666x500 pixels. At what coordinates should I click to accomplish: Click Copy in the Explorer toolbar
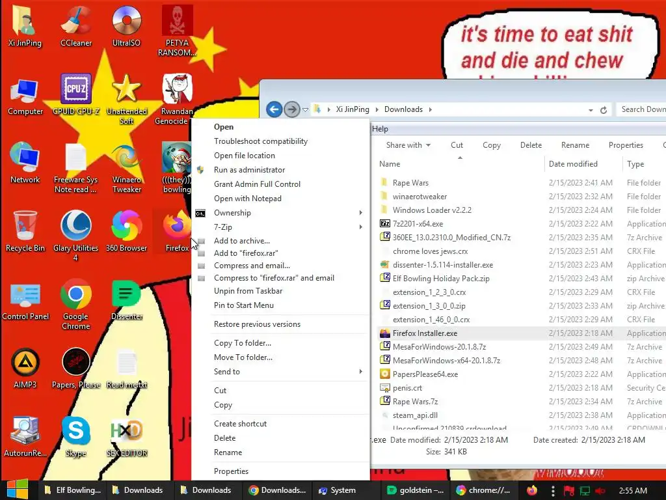point(492,145)
